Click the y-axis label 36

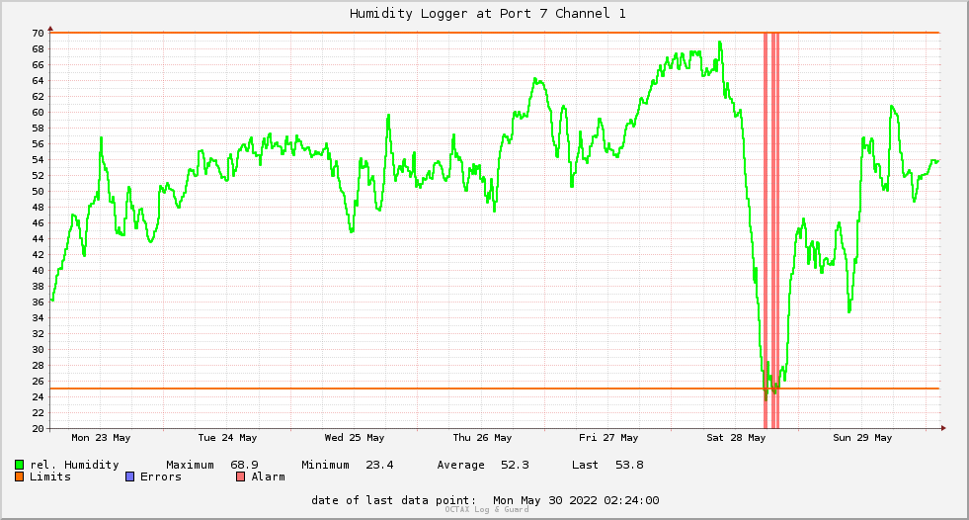[x=38, y=303]
